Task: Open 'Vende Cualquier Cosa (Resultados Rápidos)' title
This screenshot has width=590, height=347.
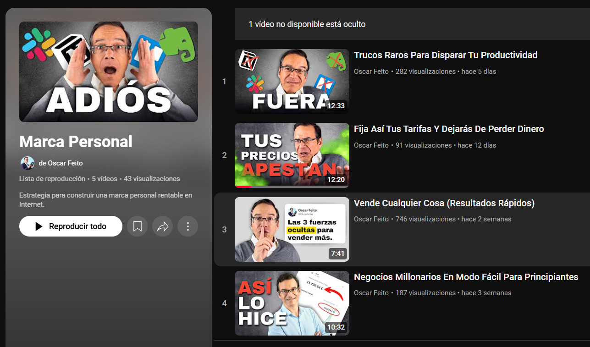Action: tap(444, 203)
